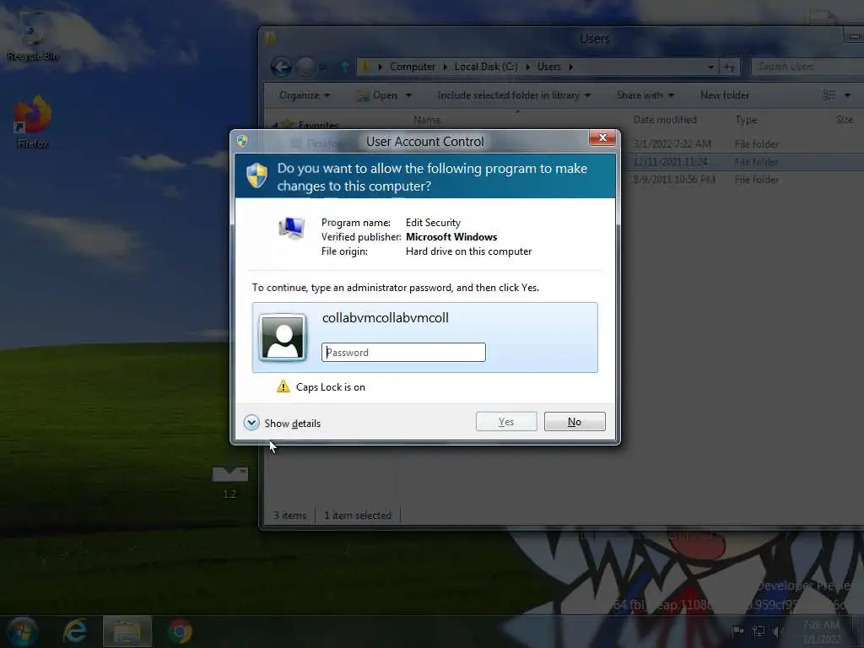The image size is (864, 648).
Task: Select row dated 3/1/2022 7:22 AM
Action: 672,143
